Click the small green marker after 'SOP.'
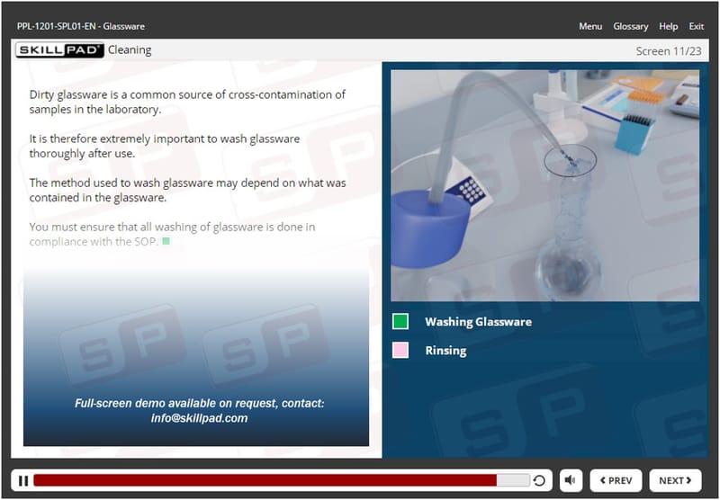This screenshot has width=720, height=500. click(166, 242)
